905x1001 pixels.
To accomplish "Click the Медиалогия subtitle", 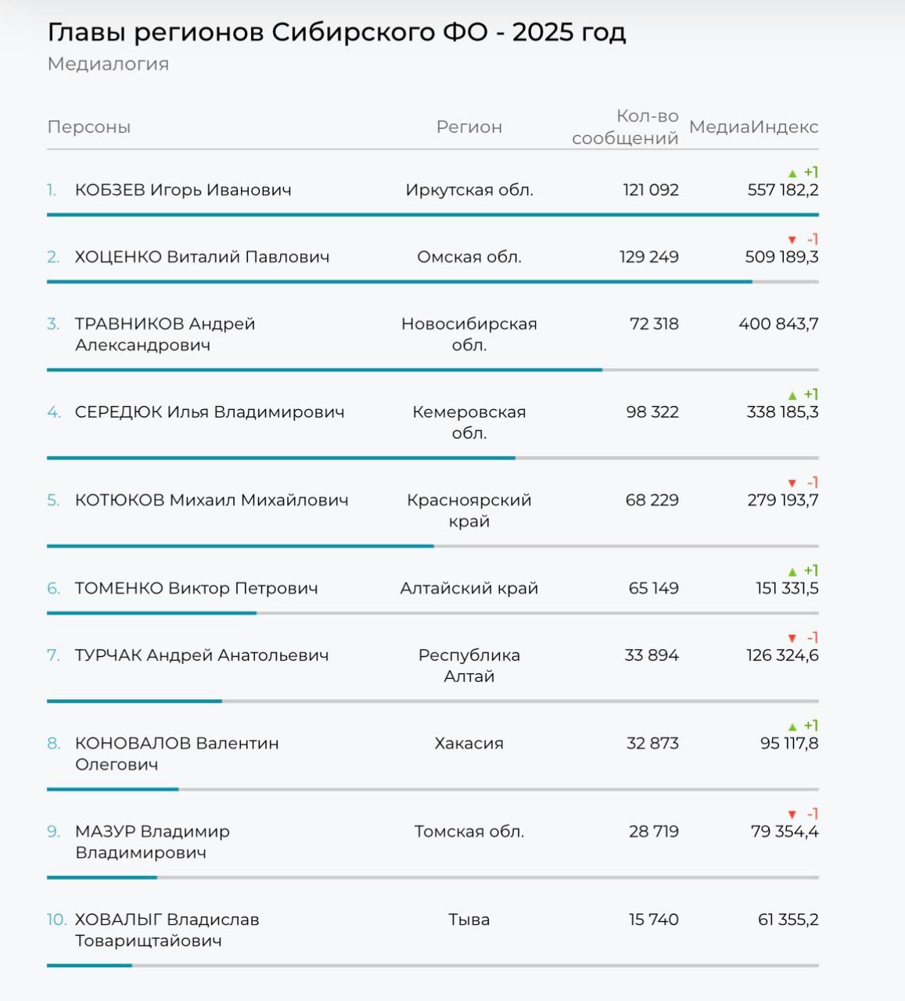I will pos(108,64).
